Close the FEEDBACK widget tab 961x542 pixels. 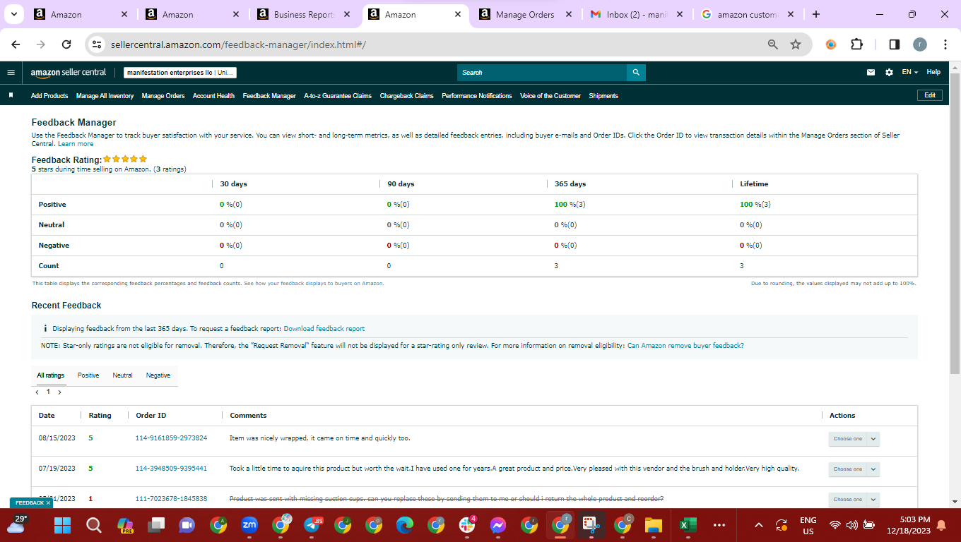49,503
